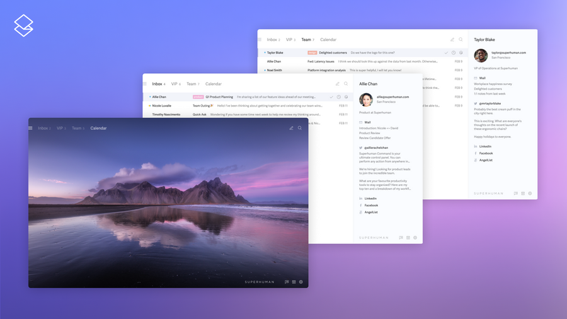Viewport: 567px width, 319px height.
Task: Click snooze clock on Allie Chan email
Action: [339, 97]
